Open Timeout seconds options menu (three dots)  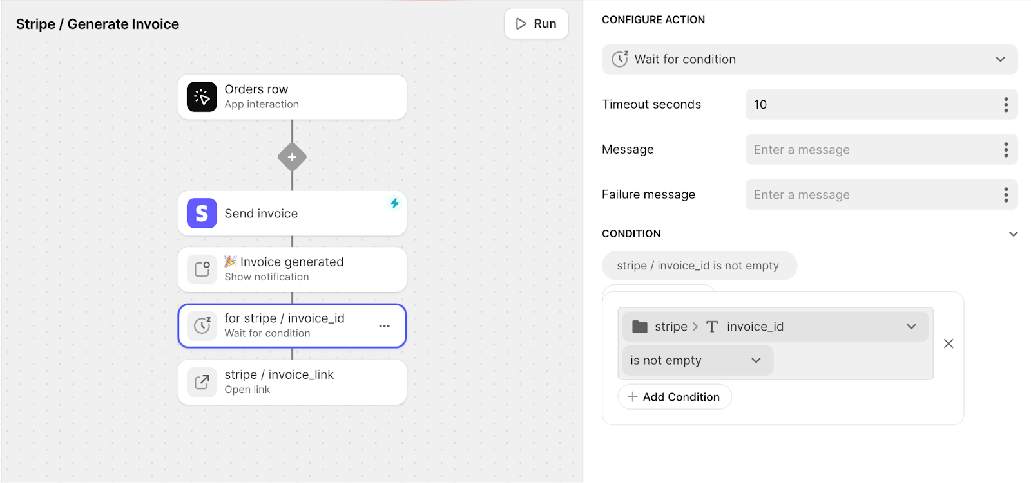[x=1006, y=105]
